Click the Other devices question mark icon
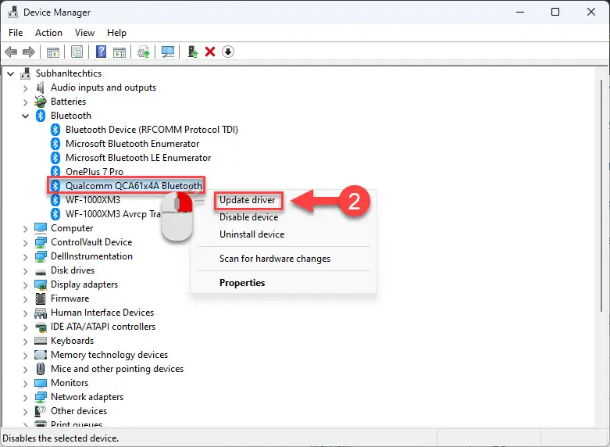Image resolution: width=610 pixels, height=447 pixels. (x=41, y=411)
